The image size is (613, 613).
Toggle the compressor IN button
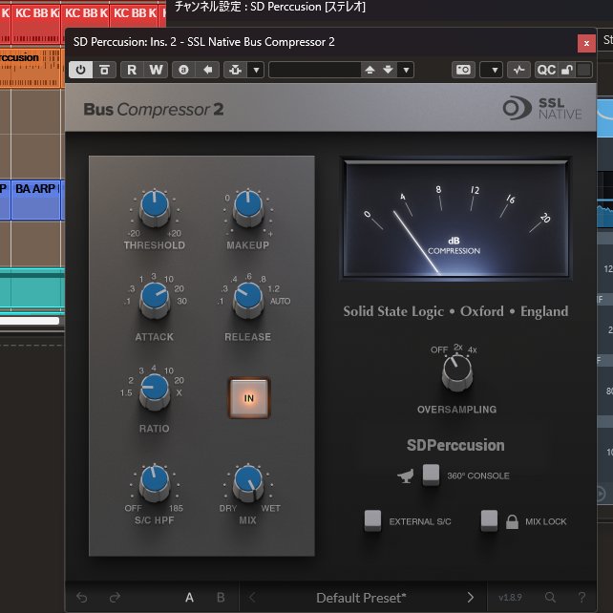pyautogui.click(x=249, y=398)
